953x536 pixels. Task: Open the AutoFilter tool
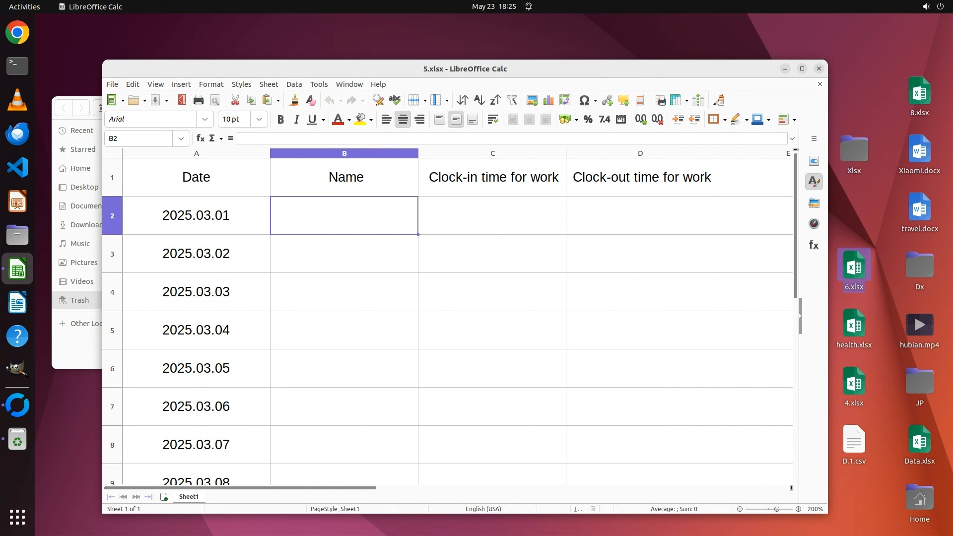coord(512,100)
